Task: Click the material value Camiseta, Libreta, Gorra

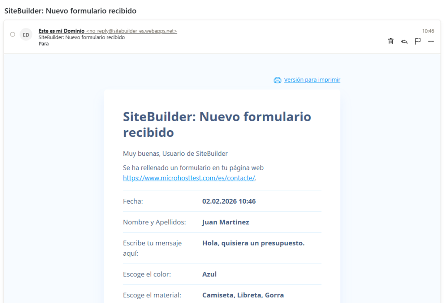Action: pyautogui.click(x=243, y=295)
